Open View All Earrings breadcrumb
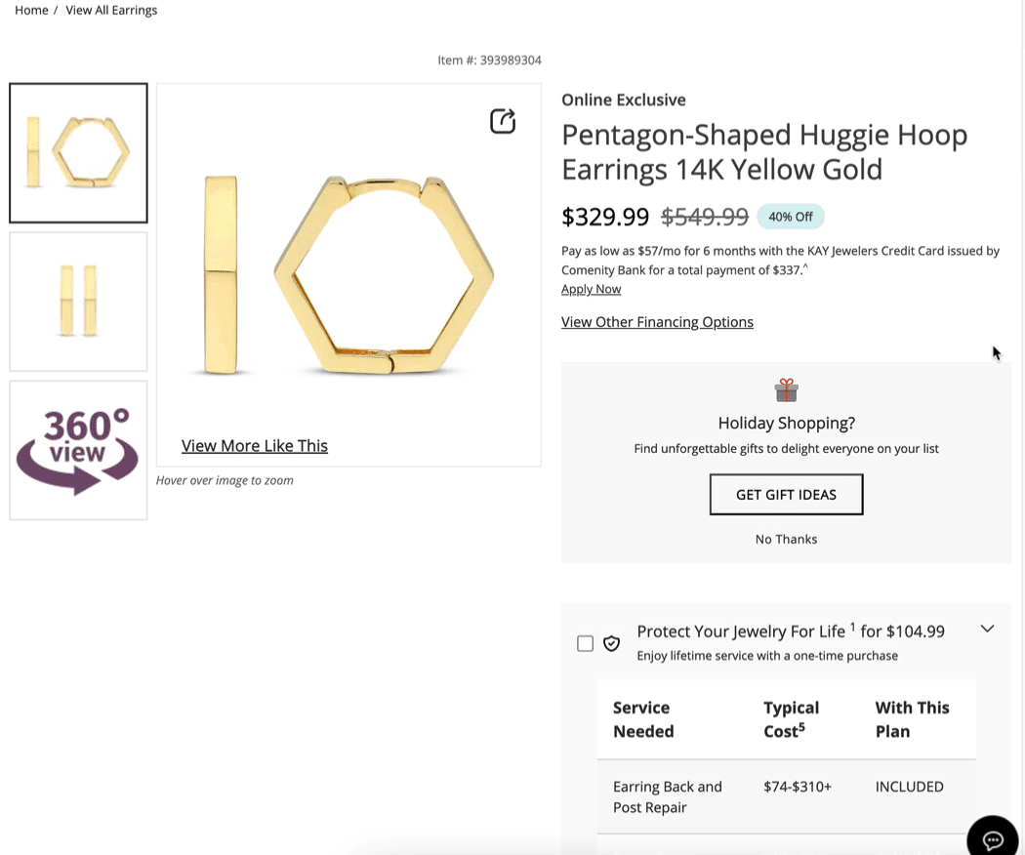This screenshot has width=1025, height=855. [111, 10]
